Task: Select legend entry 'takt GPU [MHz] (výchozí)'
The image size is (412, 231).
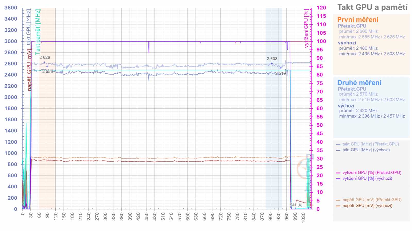Action: (x=366, y=150)
